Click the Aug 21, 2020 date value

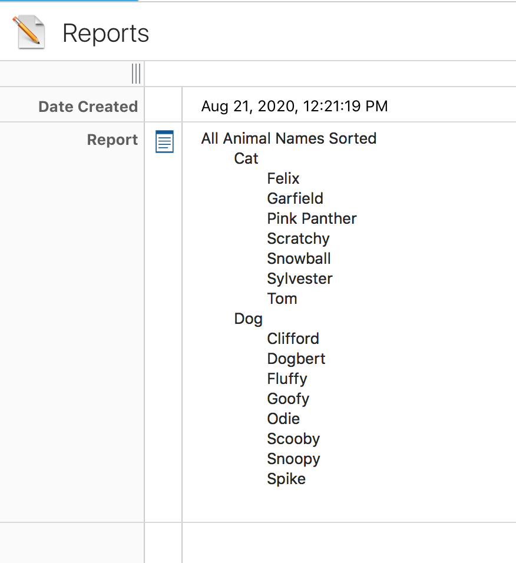pyautogui.click(x=294, y=107)
